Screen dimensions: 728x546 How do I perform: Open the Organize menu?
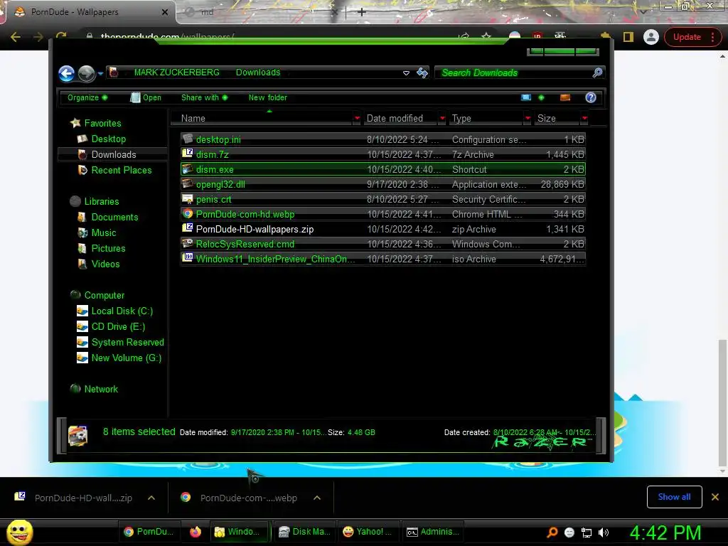tap(87, 97)
